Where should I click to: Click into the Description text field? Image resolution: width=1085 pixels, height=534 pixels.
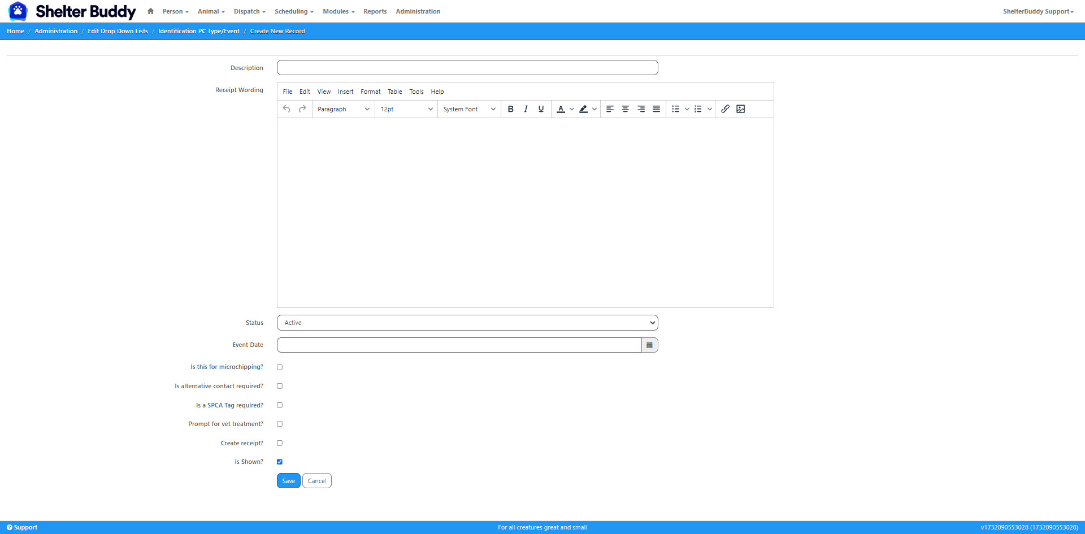467,68
